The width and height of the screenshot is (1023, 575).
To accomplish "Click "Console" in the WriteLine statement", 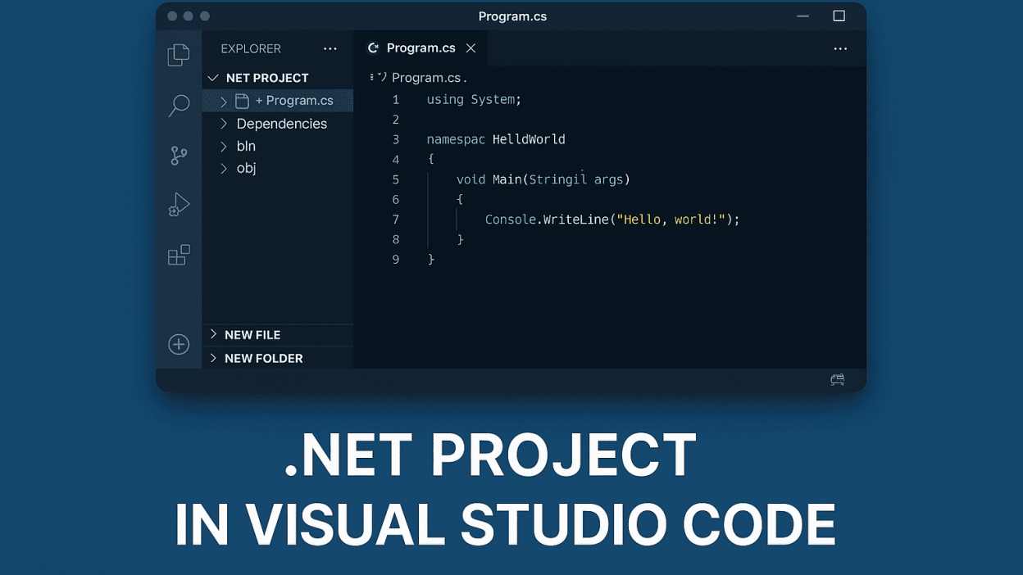I will (511, 220).
